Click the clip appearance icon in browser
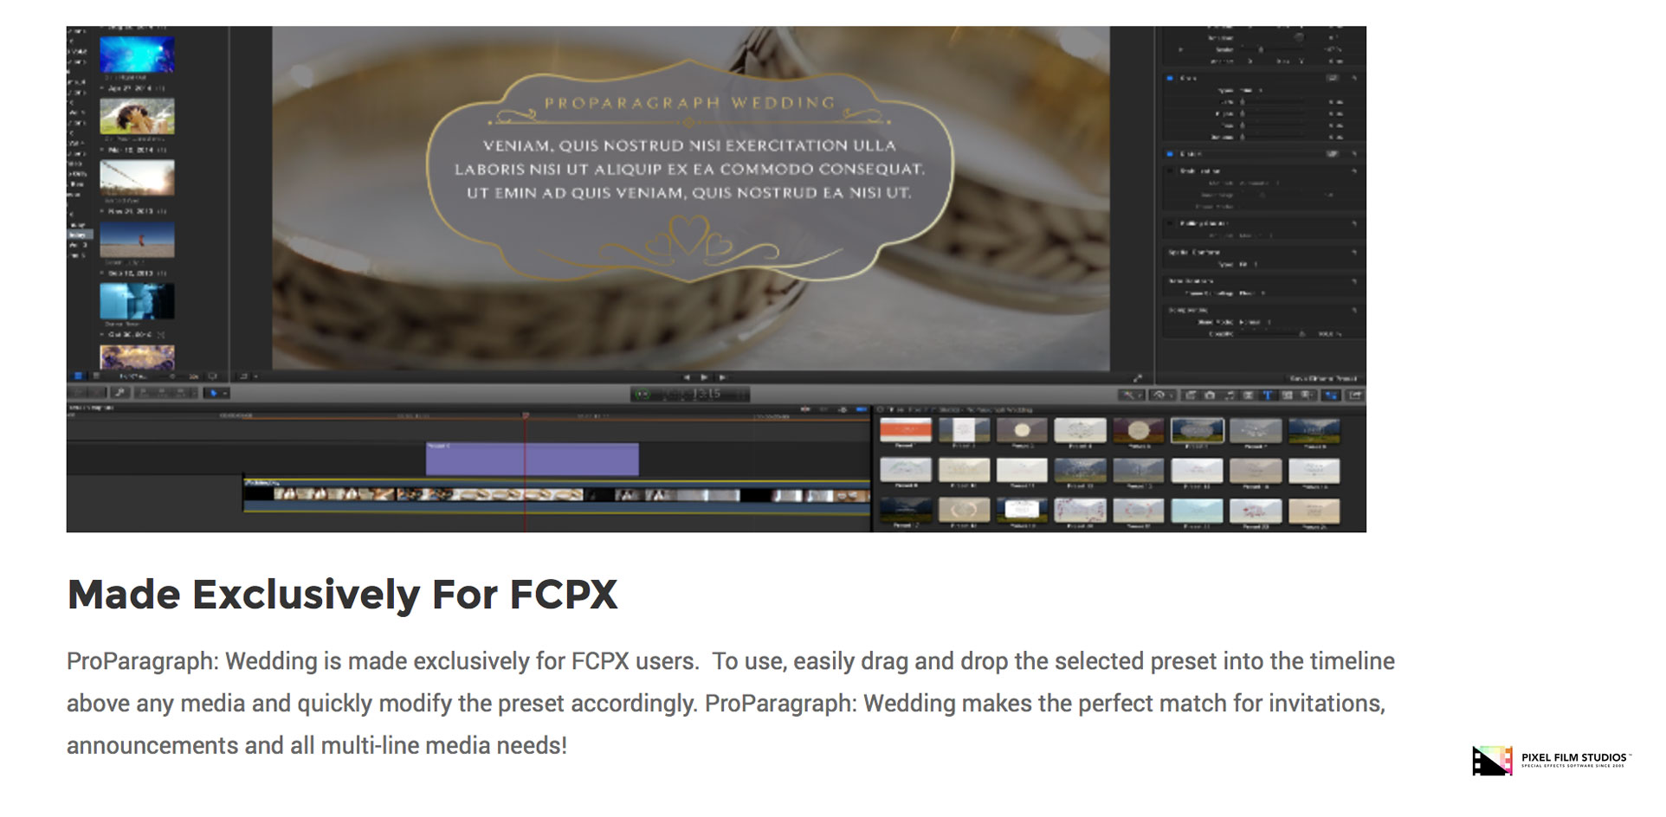This screenshot has height=817, width=1666. 211,376
